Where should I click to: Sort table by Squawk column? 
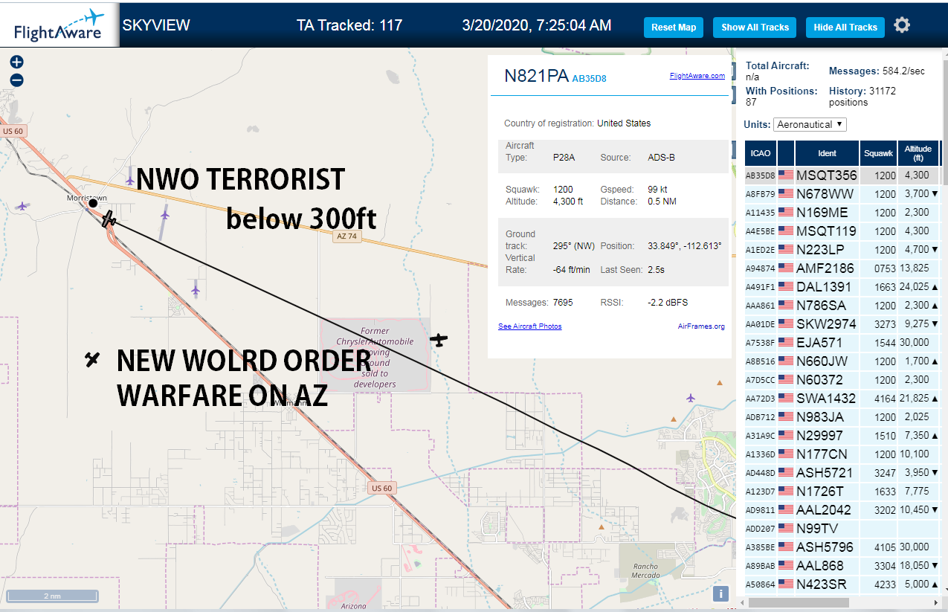(x=878, y=153)
